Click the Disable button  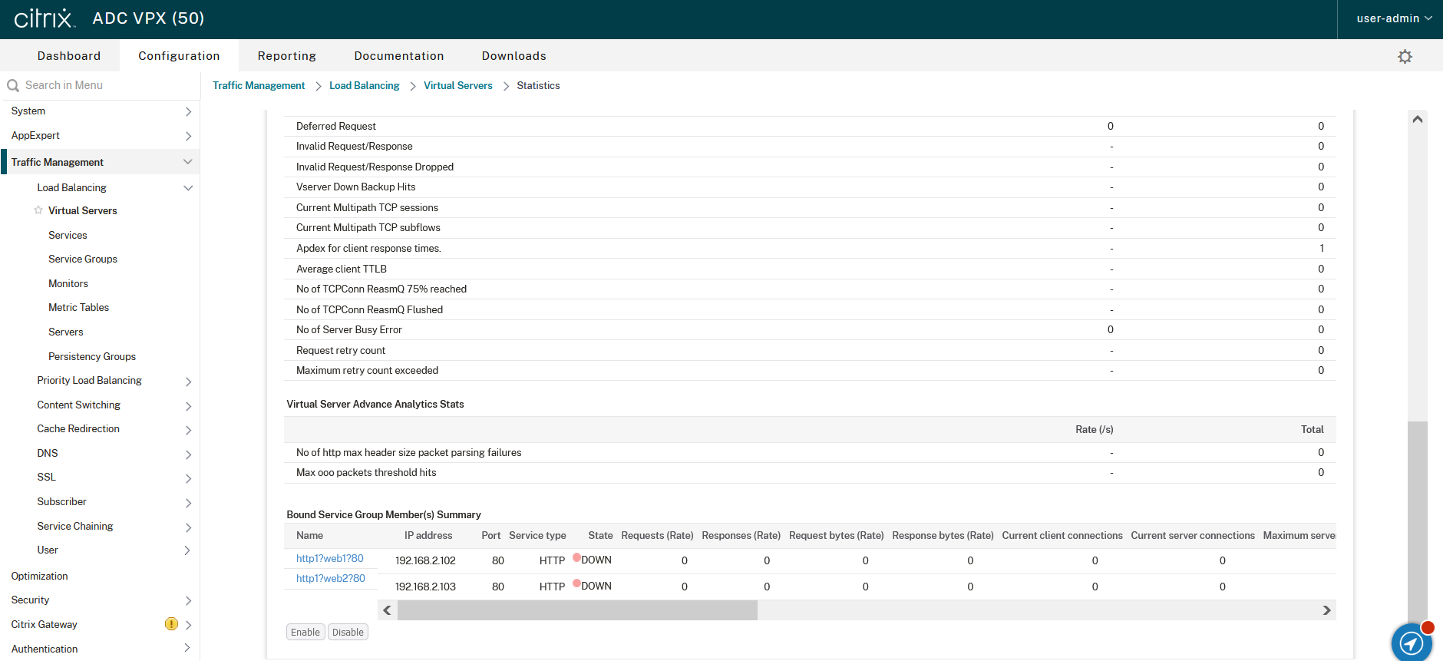click(348, 633)
